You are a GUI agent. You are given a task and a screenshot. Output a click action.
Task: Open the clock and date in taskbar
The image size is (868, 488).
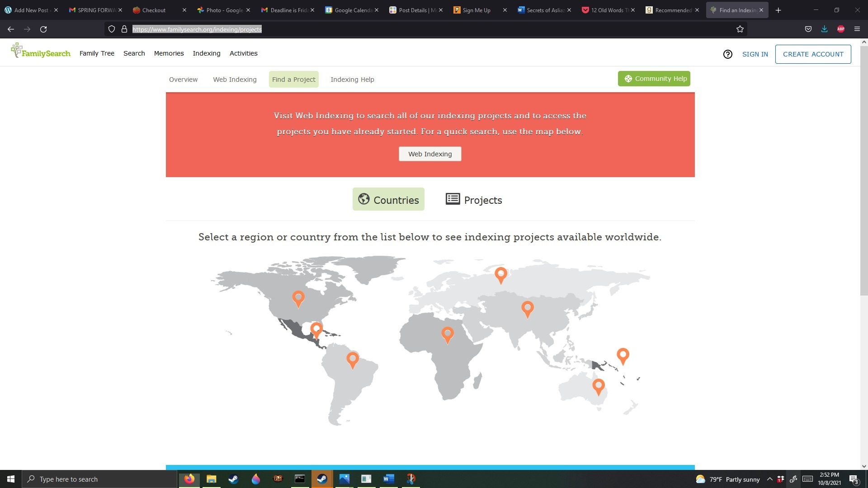829,479
